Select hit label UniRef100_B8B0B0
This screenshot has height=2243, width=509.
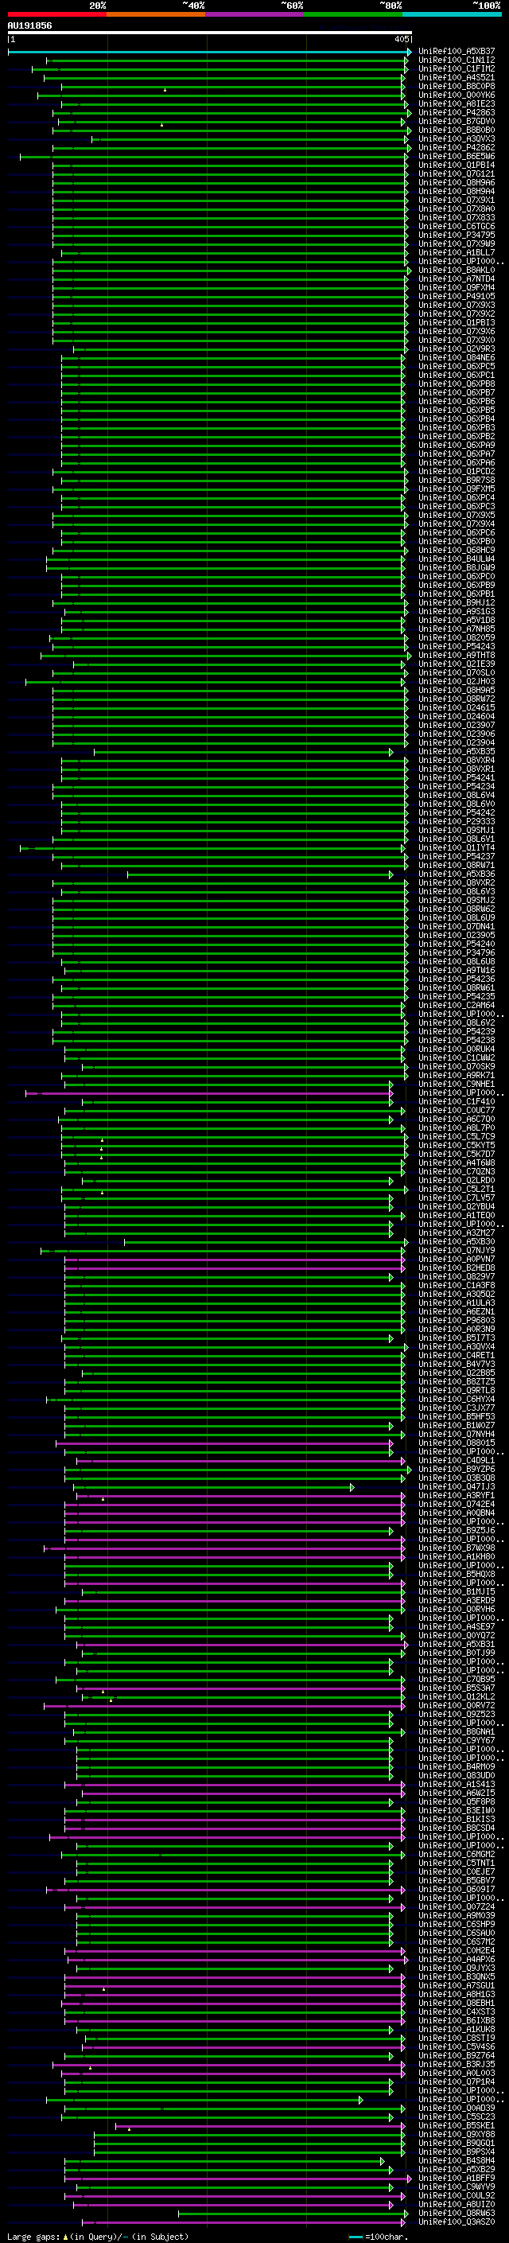click(457, 130)
